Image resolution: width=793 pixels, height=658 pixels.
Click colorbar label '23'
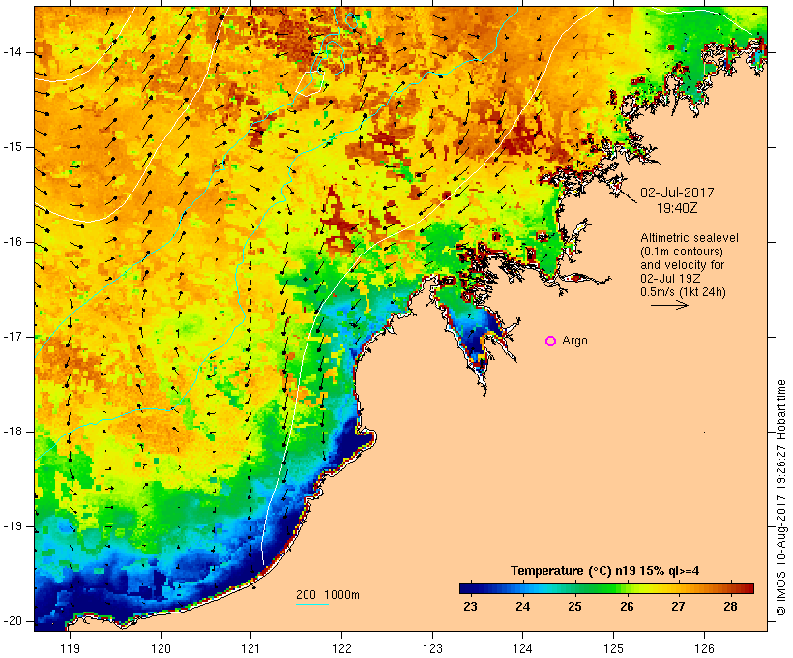(470, 607)
